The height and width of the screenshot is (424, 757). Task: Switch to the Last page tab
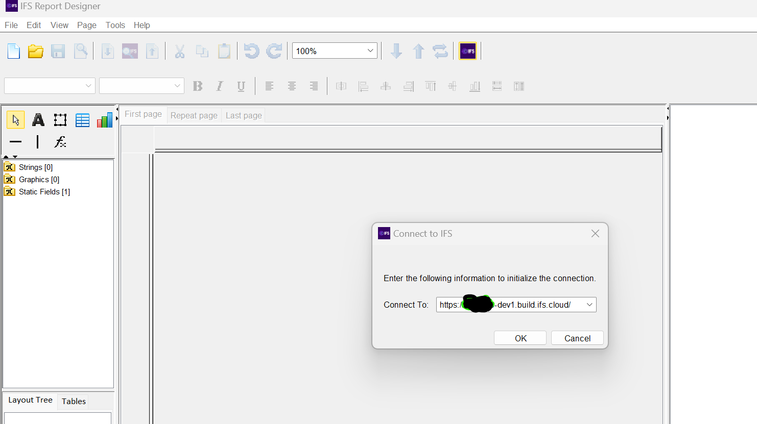click(244, 115)
